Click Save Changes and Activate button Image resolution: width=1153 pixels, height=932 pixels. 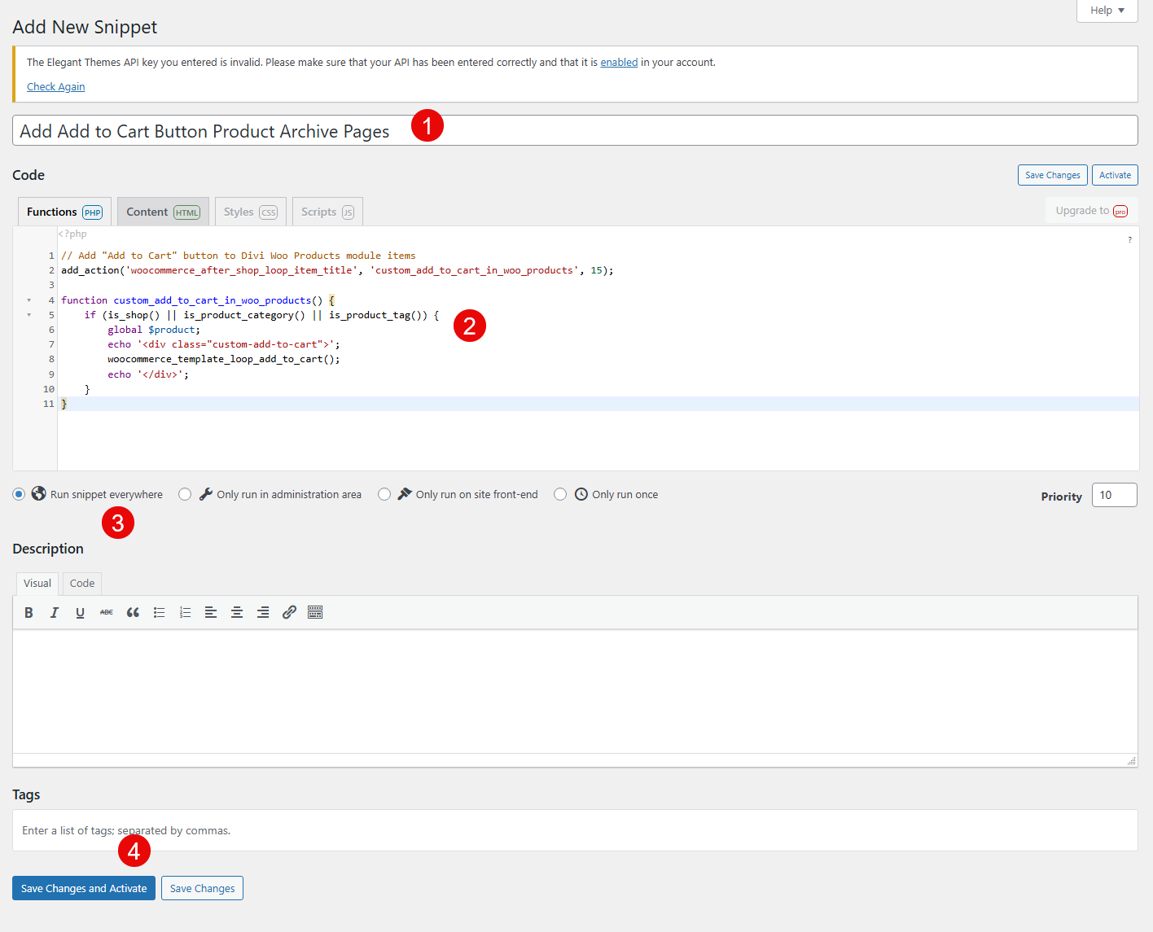click(x=84, y=888)
